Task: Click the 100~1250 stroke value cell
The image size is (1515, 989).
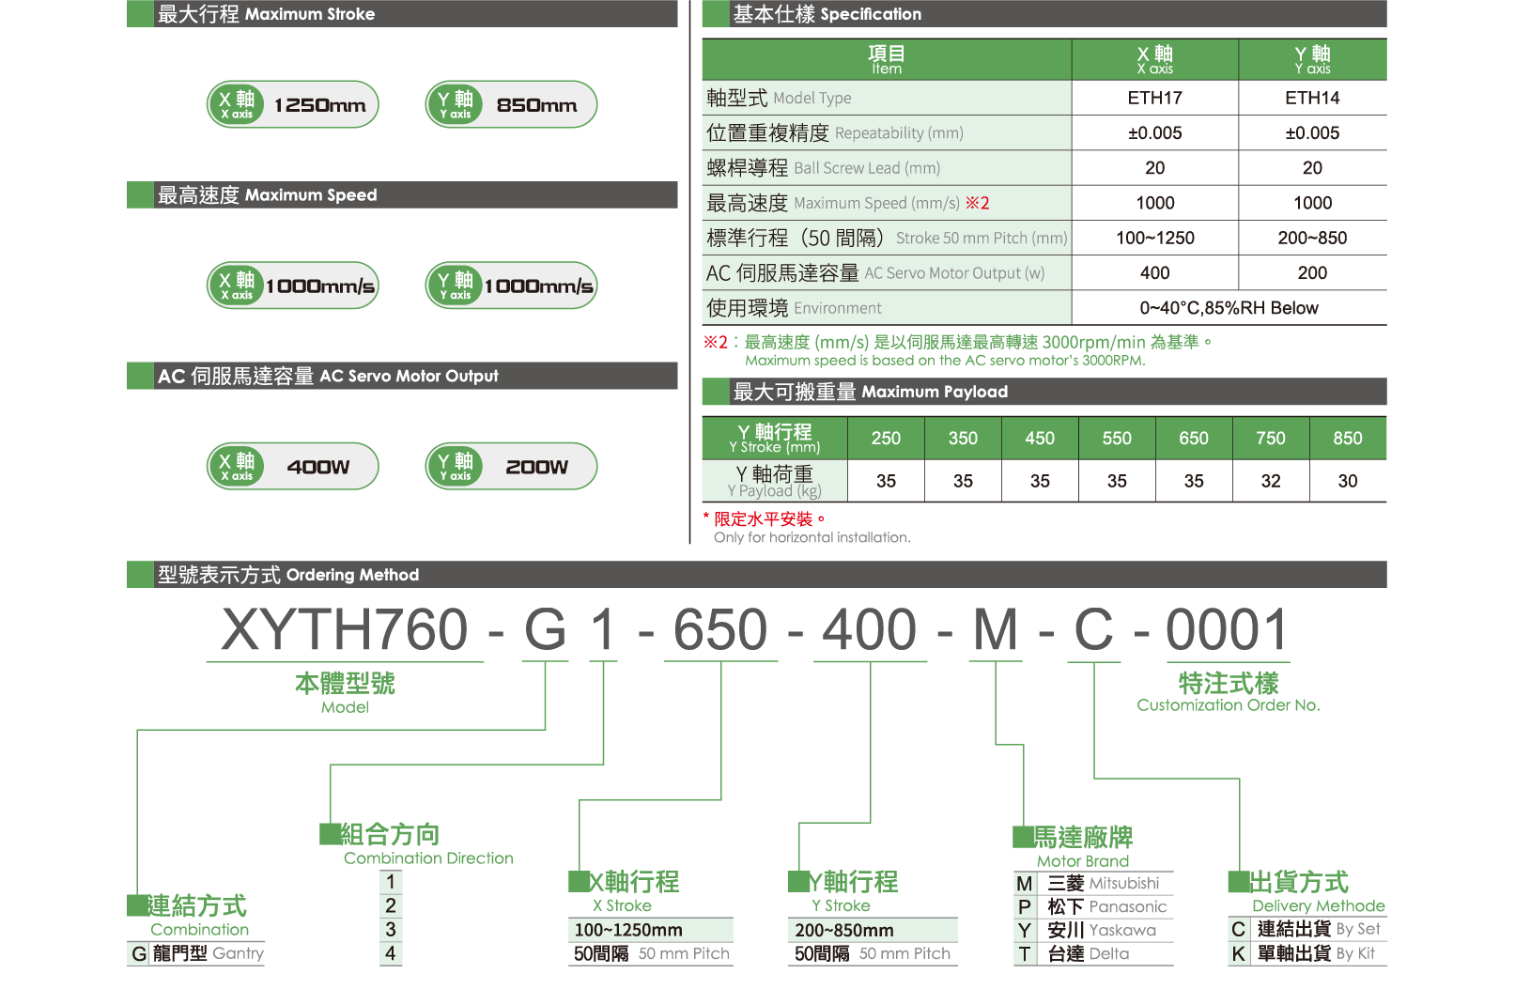Action: [x=1155, y=238]
